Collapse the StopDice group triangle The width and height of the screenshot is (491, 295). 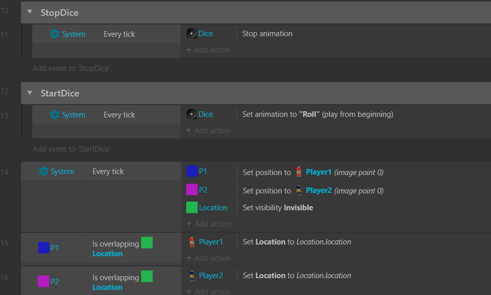30,13
